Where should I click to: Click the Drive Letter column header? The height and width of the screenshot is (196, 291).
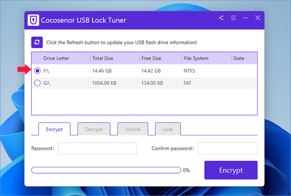point(56,58)
